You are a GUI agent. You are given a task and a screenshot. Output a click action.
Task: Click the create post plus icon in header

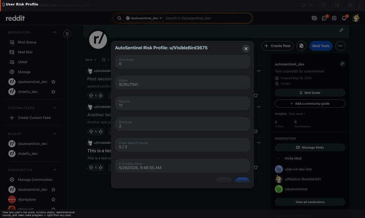tap(334, 18)
